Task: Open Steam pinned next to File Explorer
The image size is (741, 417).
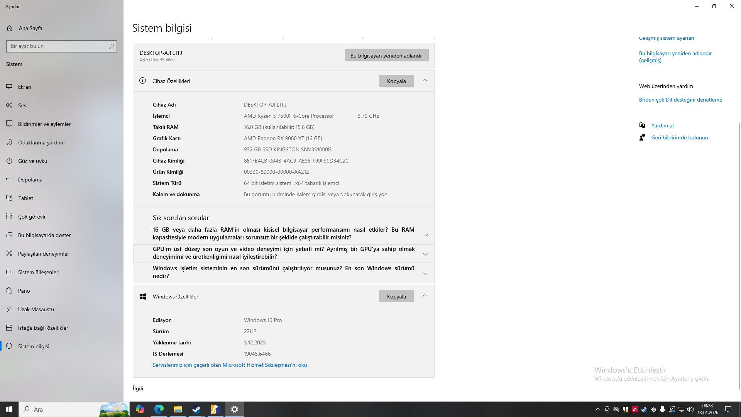Action: [196, 409]
